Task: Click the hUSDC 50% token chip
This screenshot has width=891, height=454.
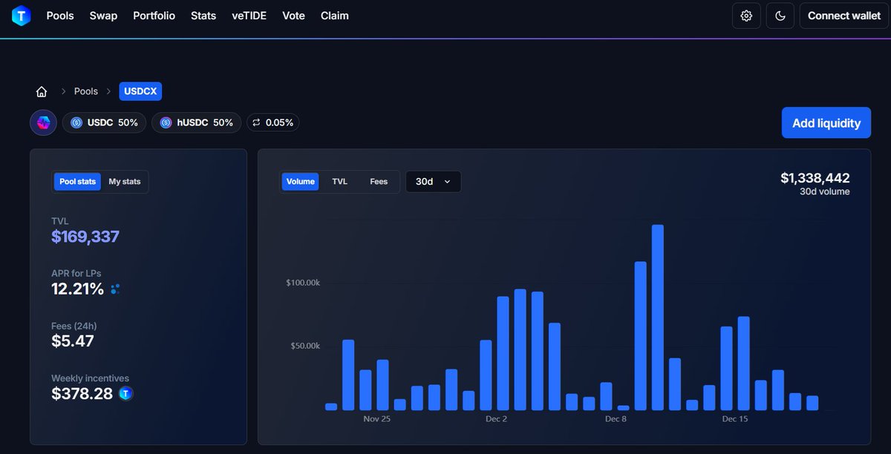Action: 196,122
